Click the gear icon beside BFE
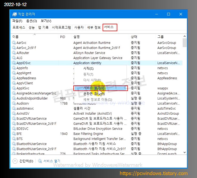This screenshot has height=178, width=197. coord(14,134)
